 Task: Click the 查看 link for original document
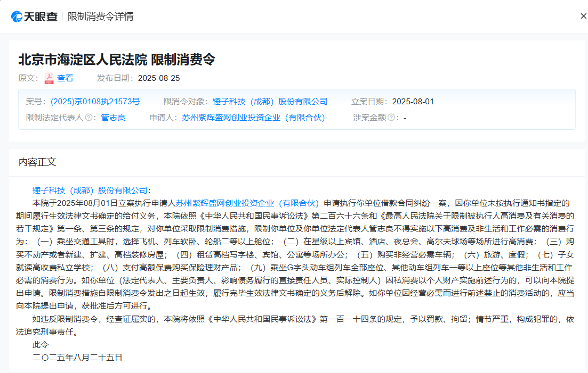click(x=65, y=78)
